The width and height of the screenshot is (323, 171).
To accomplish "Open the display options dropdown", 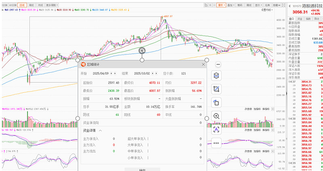I will 258,5.
